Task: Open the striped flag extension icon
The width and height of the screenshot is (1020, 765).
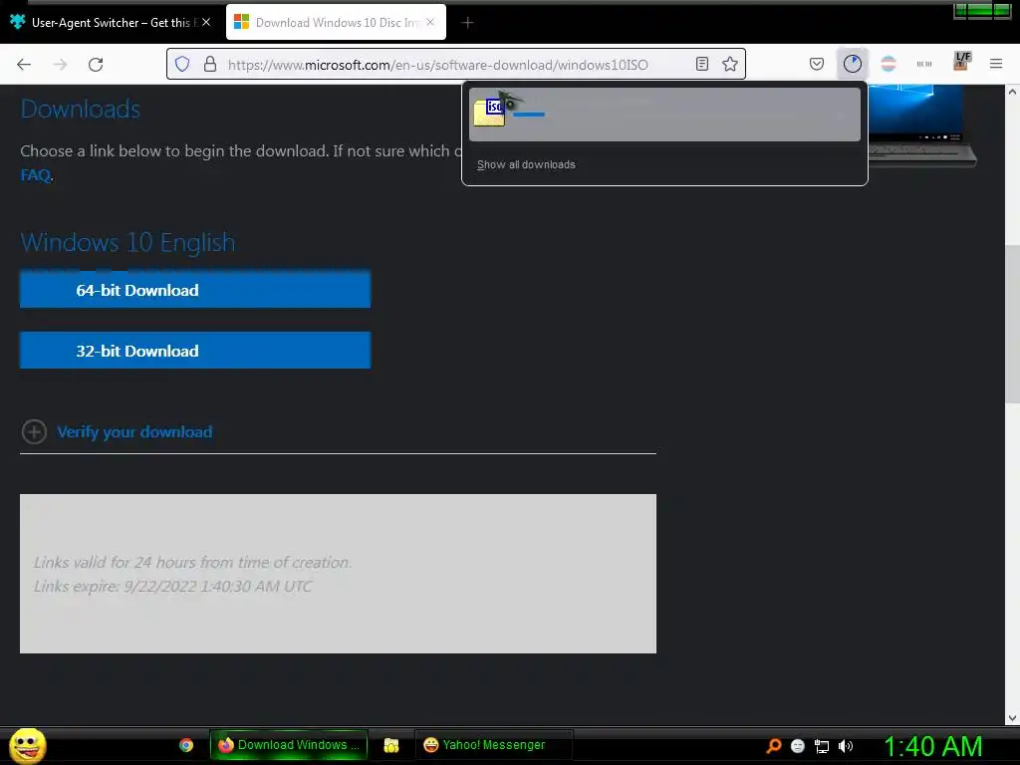Action: pyautogui.click(x=888, y=64)
